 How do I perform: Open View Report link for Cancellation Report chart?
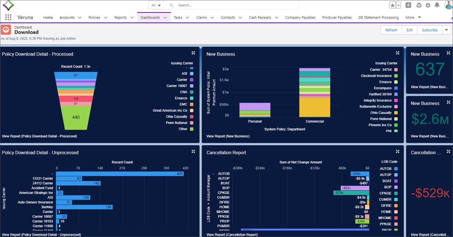(232, 235)
